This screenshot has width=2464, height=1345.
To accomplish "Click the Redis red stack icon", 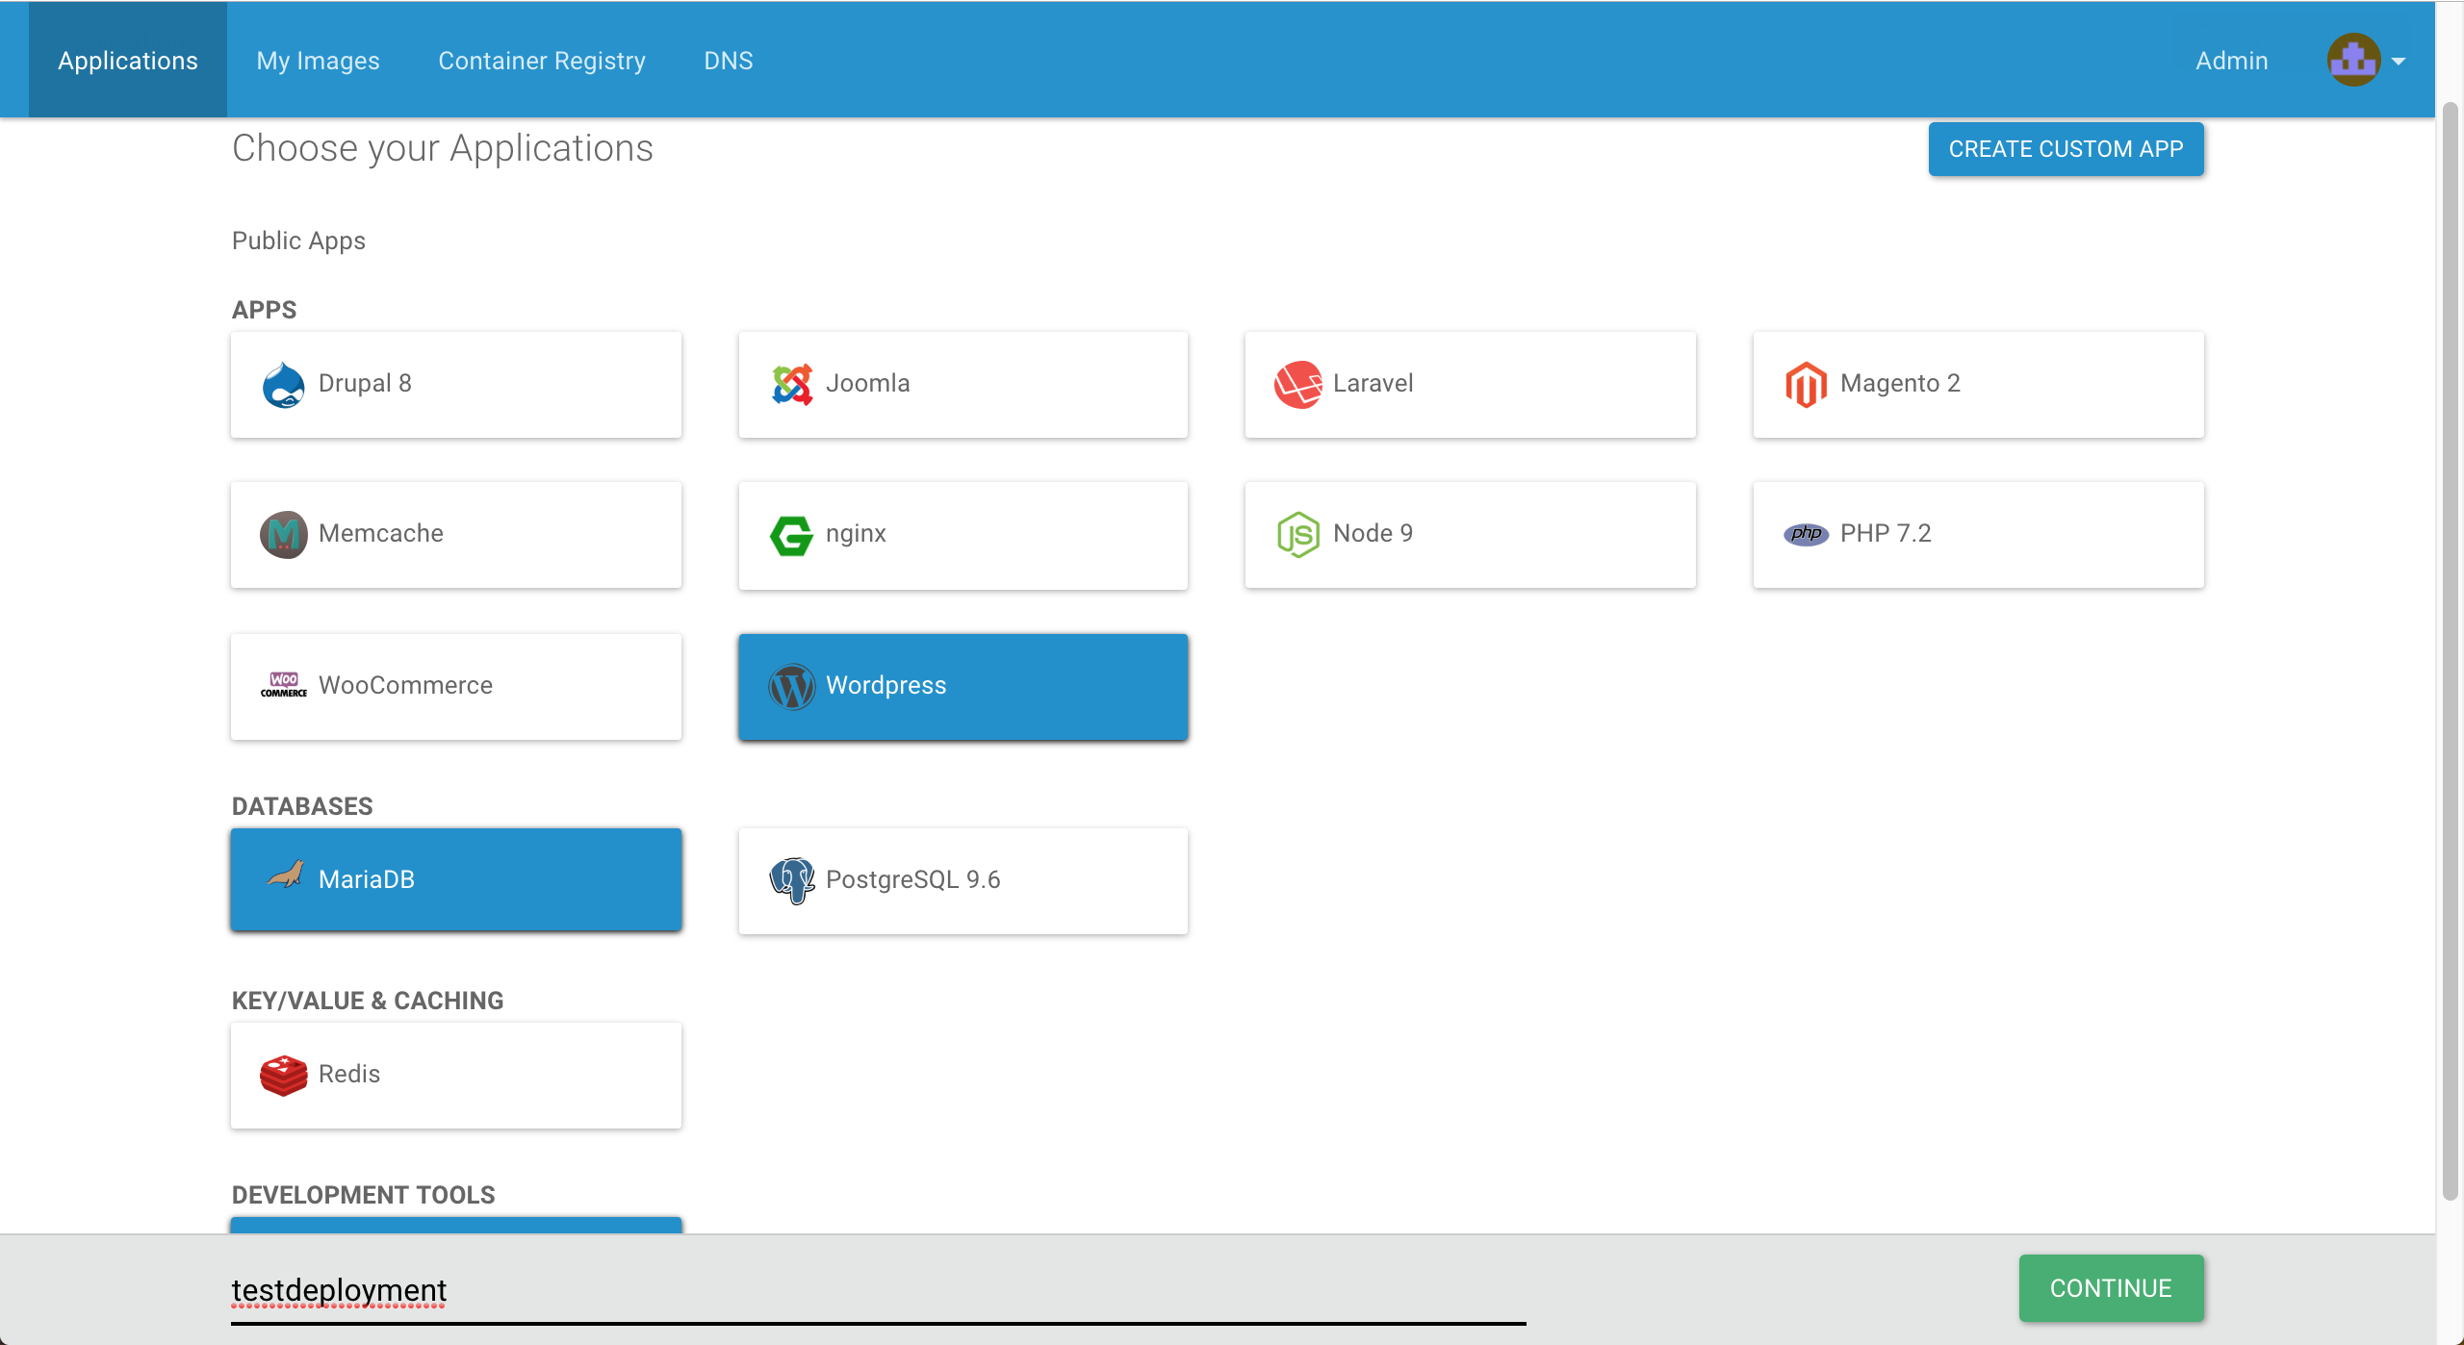I will coord(283,1075).
